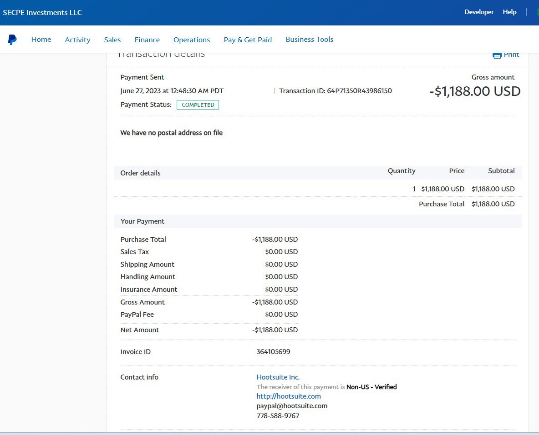Click the large -$1,188.00 USD gross amount

coord(475,91)
